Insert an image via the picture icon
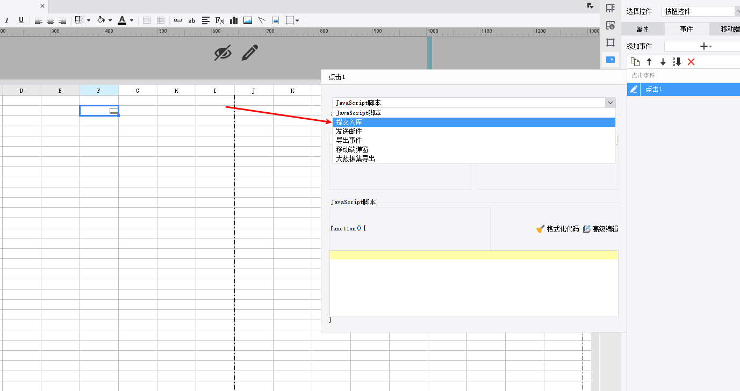 point(248,20)
